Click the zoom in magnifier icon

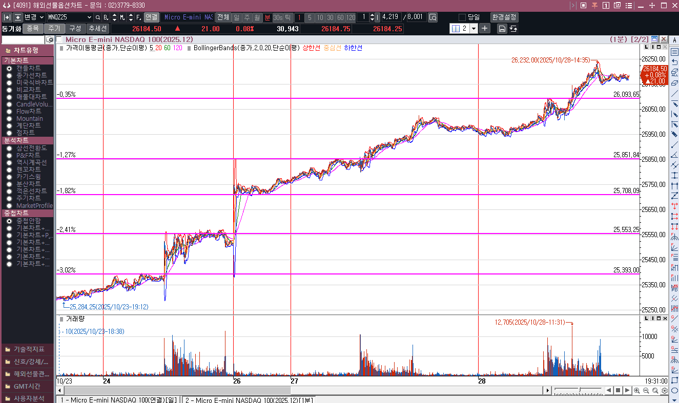pos(636,391)
